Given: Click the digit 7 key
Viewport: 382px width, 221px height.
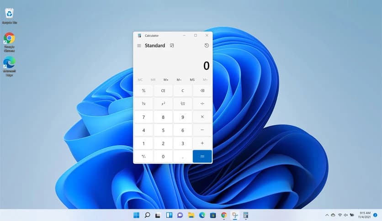Looking at the screenshot, I should 144,117.
